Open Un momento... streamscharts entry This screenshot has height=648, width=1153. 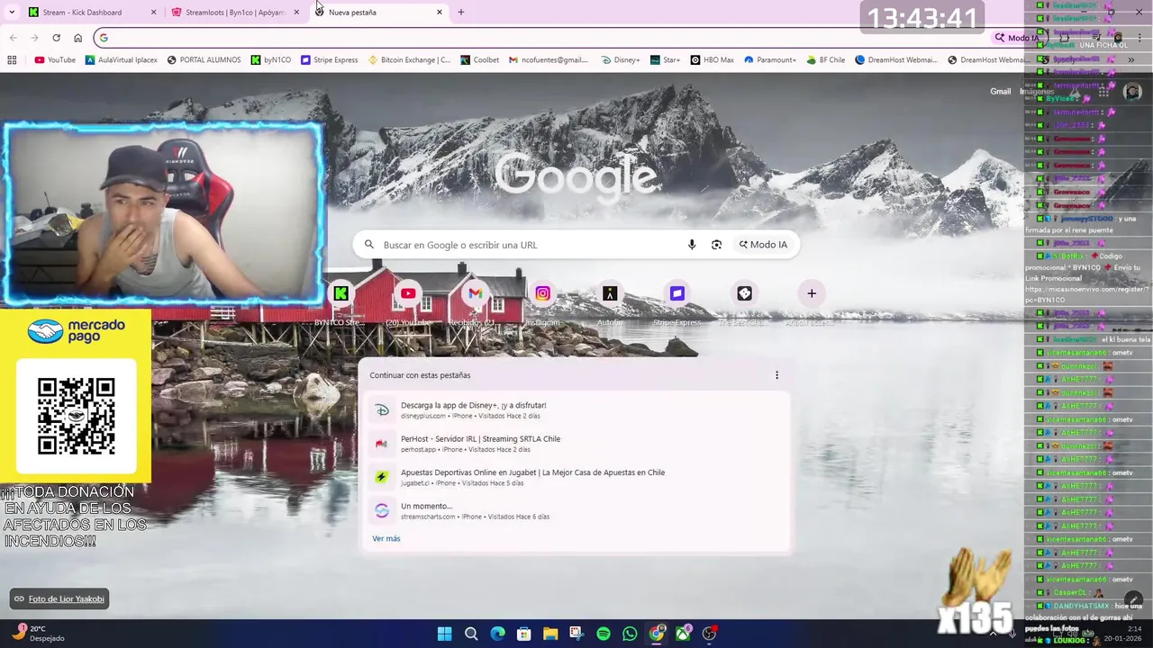(575, 511)
